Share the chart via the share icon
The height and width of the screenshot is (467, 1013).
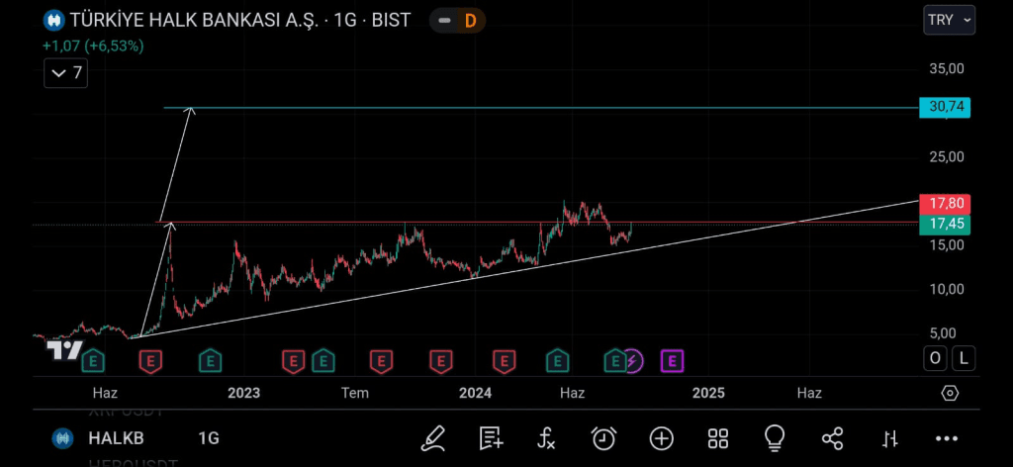pyautogui.click(x=833, y=438)
